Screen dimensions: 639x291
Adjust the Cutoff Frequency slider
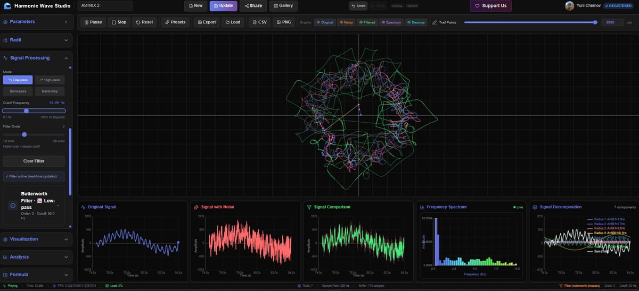click(x=26, y=110)
